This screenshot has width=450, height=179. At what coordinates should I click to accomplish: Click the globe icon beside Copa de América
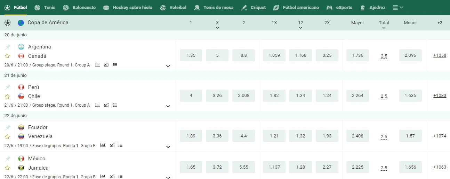pyautogui.click(x=21, y=23)
